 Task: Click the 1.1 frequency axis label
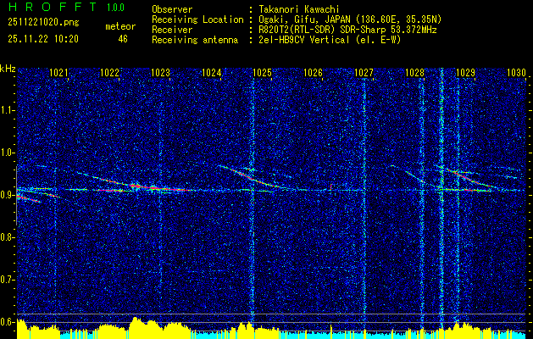pyautogui.click(x=7, y=110)
